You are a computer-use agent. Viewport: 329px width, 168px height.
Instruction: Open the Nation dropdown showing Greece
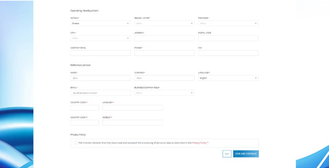[x=100, y=23]
